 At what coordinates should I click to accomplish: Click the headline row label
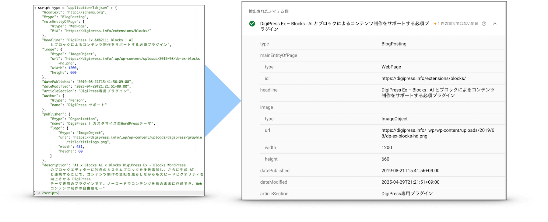click(269, 90)
